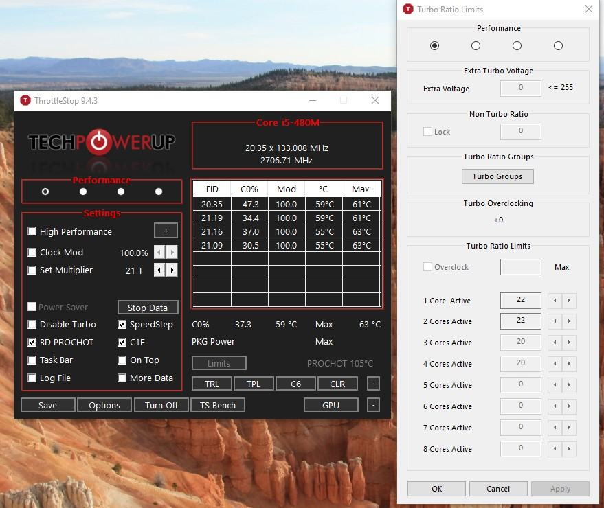Viewport: 604px width, 508px height.
Task: Select third Performance radio in Turbo Ratio Limits
Action: click(x=517, y=46)
